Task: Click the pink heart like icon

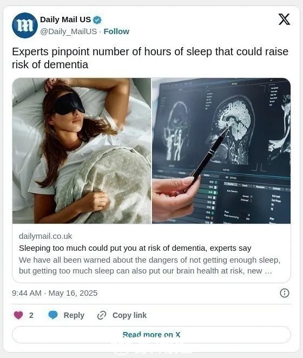Action: [x=18, y=315]
